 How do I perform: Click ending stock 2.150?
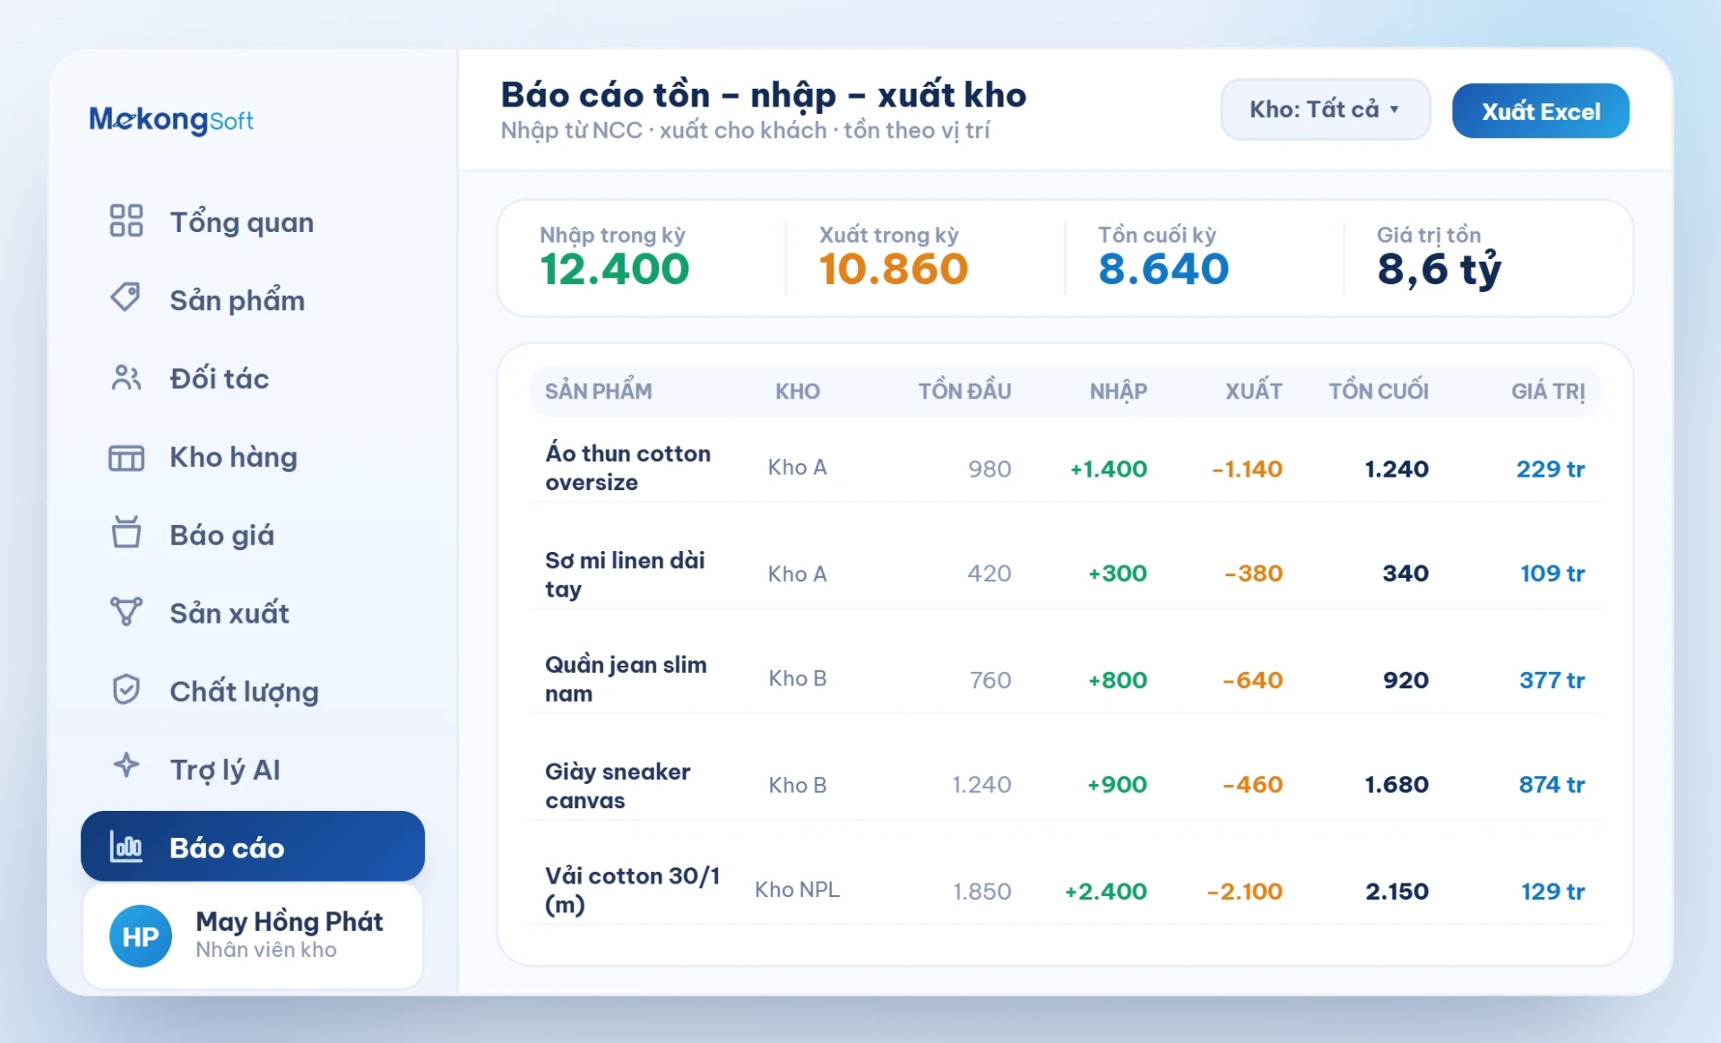pyautogui.click(x=1397, y=892)
